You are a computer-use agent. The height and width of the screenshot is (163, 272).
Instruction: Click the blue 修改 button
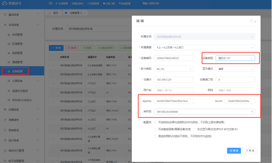(x=234, y=150)
